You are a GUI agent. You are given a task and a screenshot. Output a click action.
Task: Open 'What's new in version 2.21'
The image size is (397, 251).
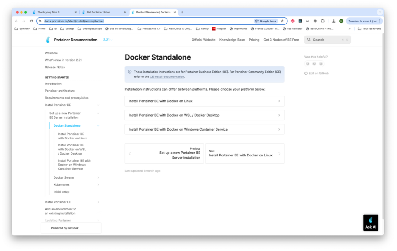click(63, 60)
